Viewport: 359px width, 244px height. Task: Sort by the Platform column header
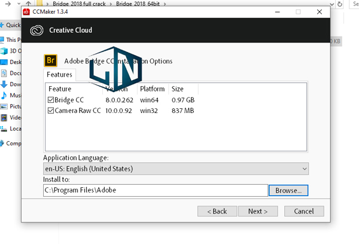tap(153, 89)
